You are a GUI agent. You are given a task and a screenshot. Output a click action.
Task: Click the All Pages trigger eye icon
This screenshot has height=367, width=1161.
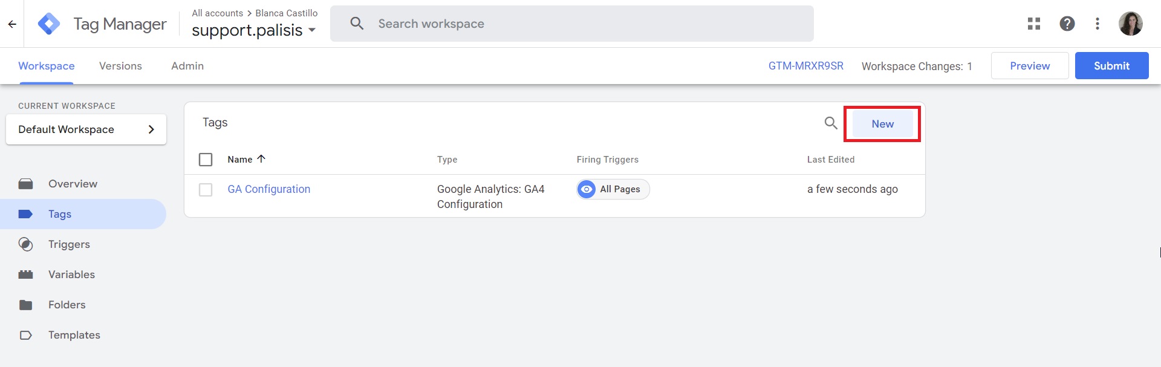point(587,189)
